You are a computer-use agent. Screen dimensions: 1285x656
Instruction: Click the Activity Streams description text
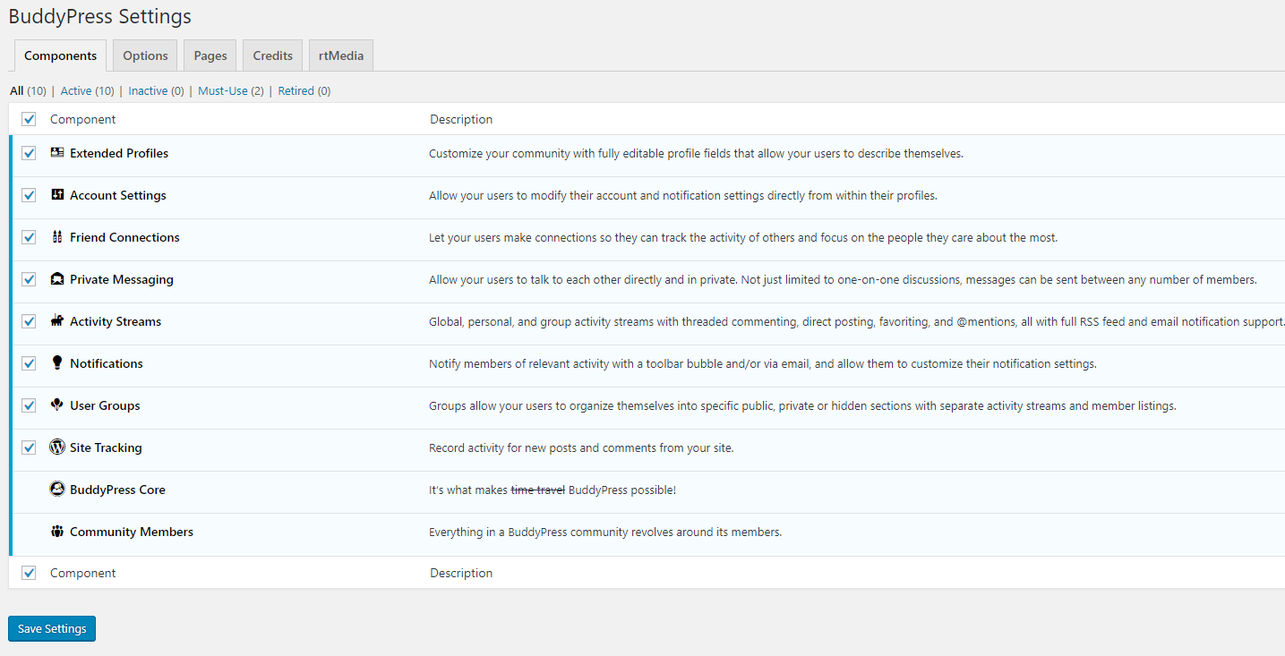tap(857, 321)
